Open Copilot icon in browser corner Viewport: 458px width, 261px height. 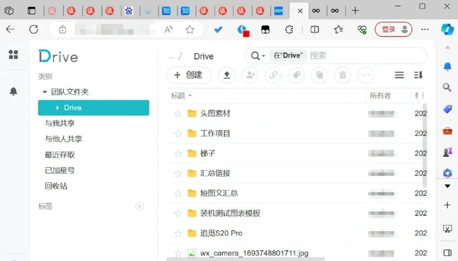click(x=447, y=29)
